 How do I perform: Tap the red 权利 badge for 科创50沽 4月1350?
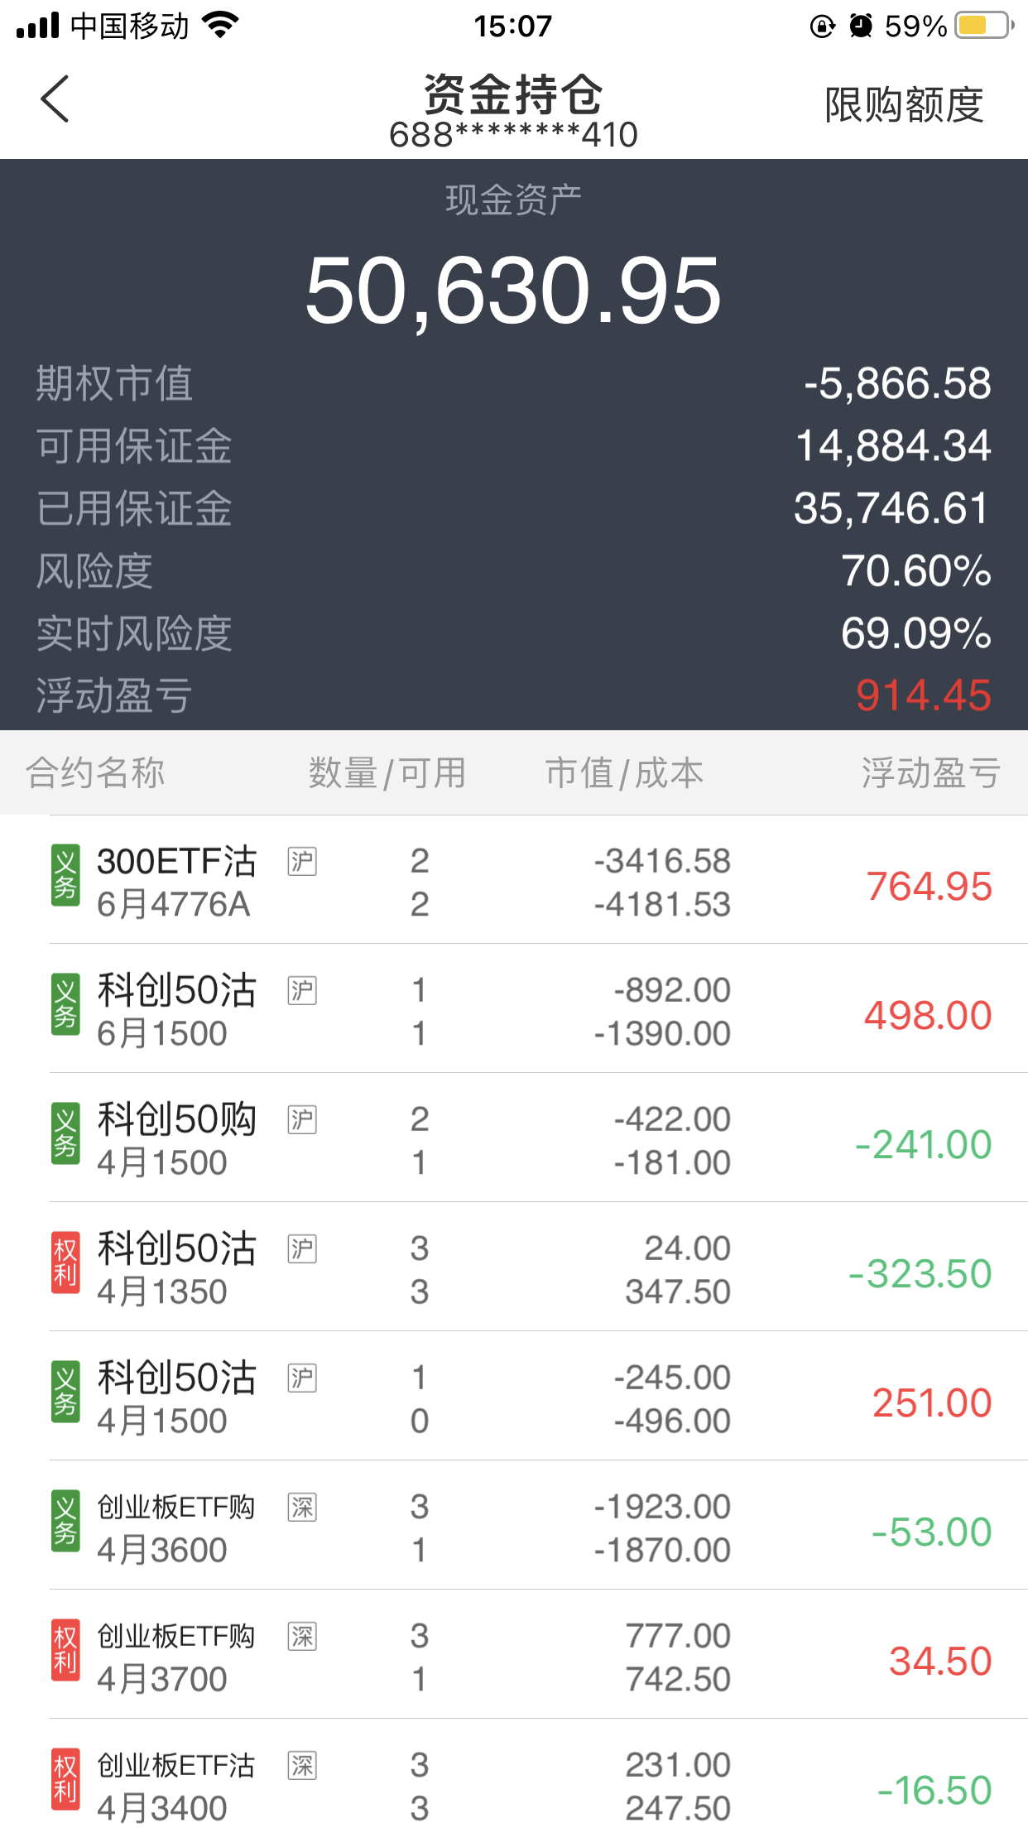pyautogui.click(x=65, y=1263)
